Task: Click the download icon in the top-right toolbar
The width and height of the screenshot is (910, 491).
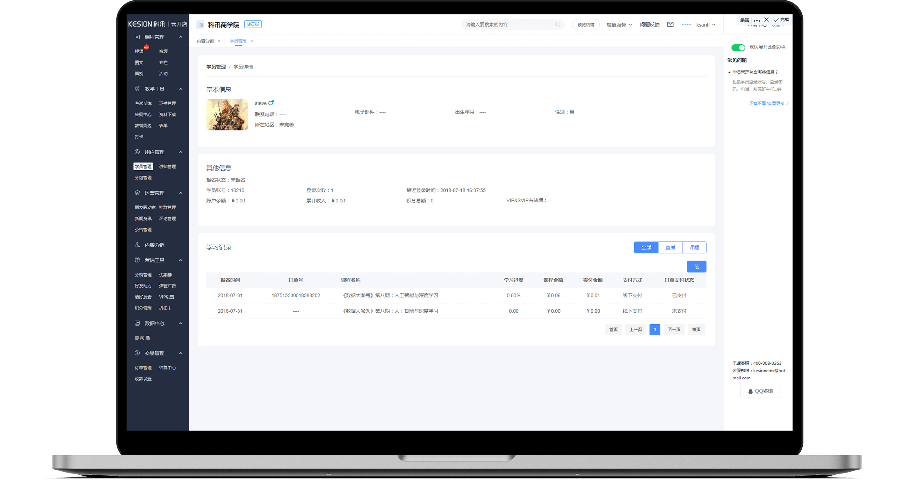Action: pyautogui.click(x=757, y=20)
